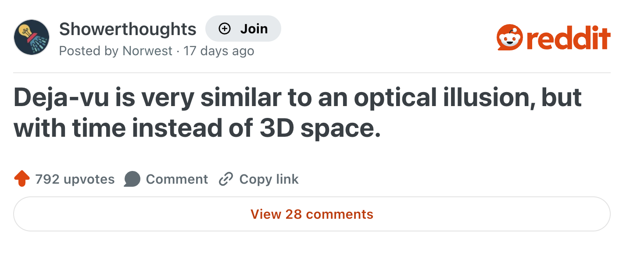Open comments via the speech bubble icon
The height and width of the screenshot is (256, 623).
click(x=132, y=179)
